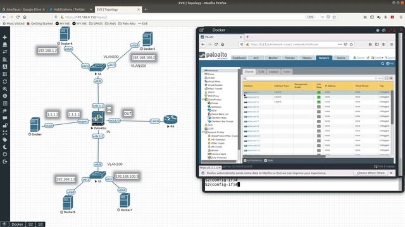Select the R4 router node

click(x=170, y=119)
